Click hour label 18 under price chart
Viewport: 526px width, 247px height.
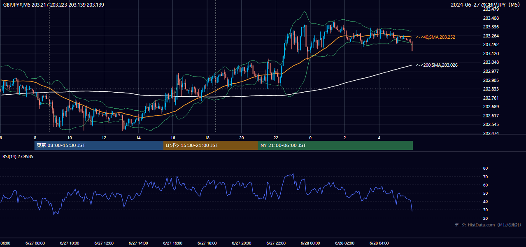pos(207,138)
